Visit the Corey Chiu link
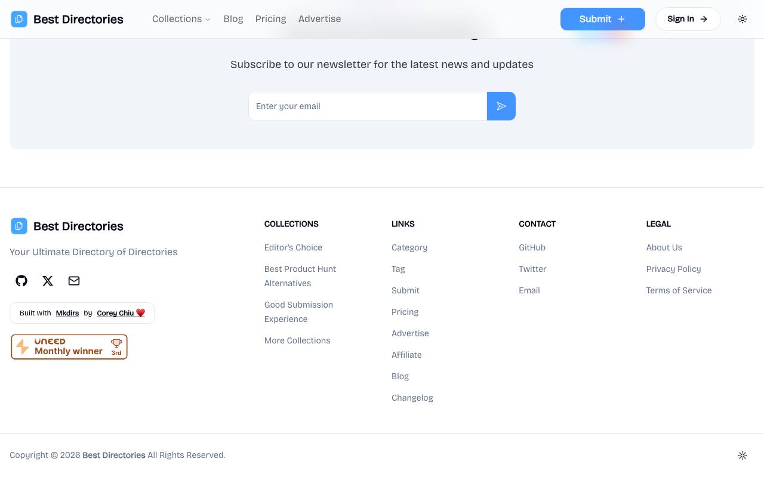This screenshot has width=764, height=477. [x=121, y=313]
